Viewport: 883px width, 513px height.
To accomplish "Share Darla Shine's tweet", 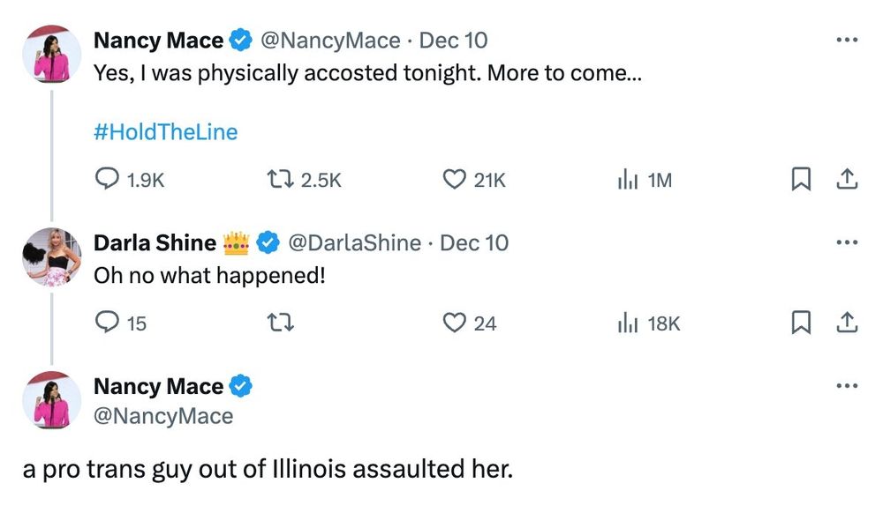I will [846, 323].
